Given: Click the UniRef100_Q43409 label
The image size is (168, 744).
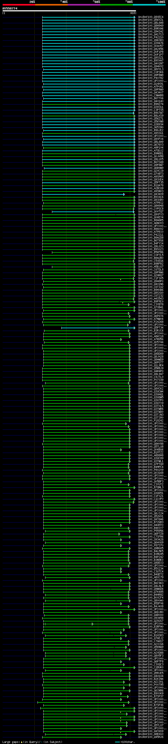Looking at the screenshot, I should tap(151, 194).
